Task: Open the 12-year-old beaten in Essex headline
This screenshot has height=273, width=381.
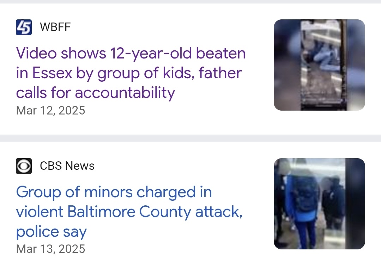Action: coord(131,73)
